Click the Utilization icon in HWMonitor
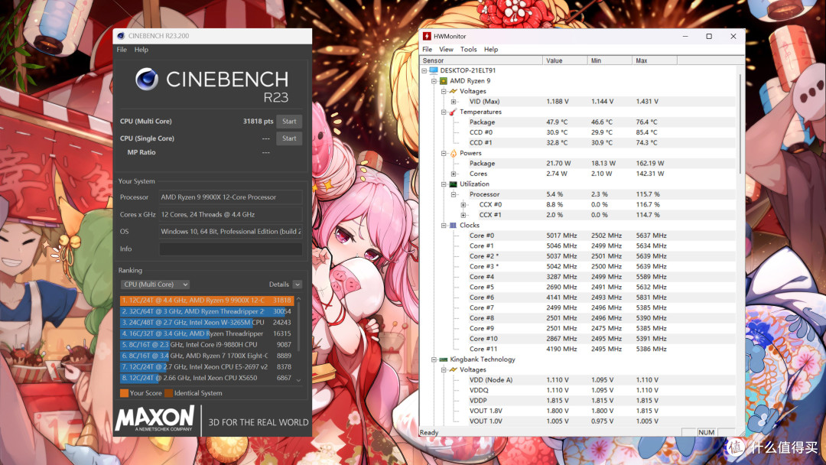Viewport: 826px width, 465px height. click(x=453, y=184)
